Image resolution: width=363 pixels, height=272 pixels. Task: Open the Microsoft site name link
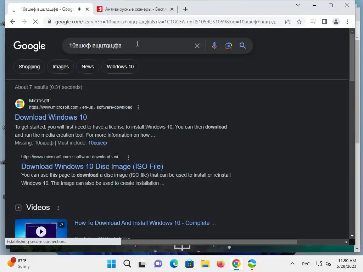tap(39, 101)
